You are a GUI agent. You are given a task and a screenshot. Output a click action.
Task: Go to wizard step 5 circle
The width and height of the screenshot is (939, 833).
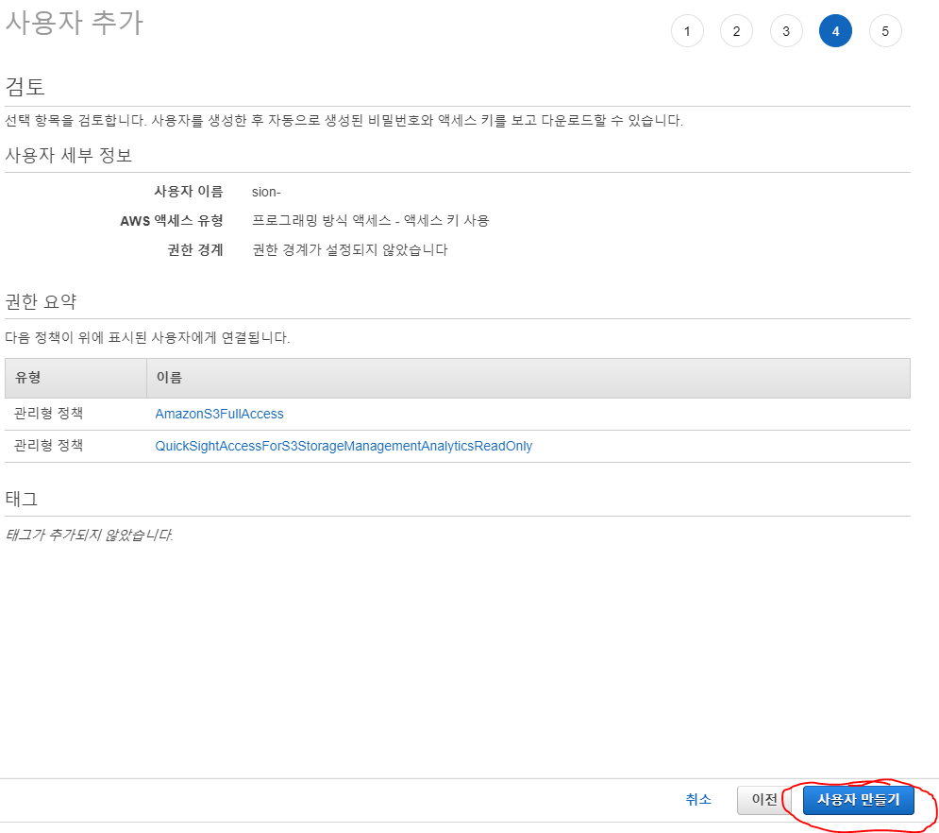click(885, 31)
